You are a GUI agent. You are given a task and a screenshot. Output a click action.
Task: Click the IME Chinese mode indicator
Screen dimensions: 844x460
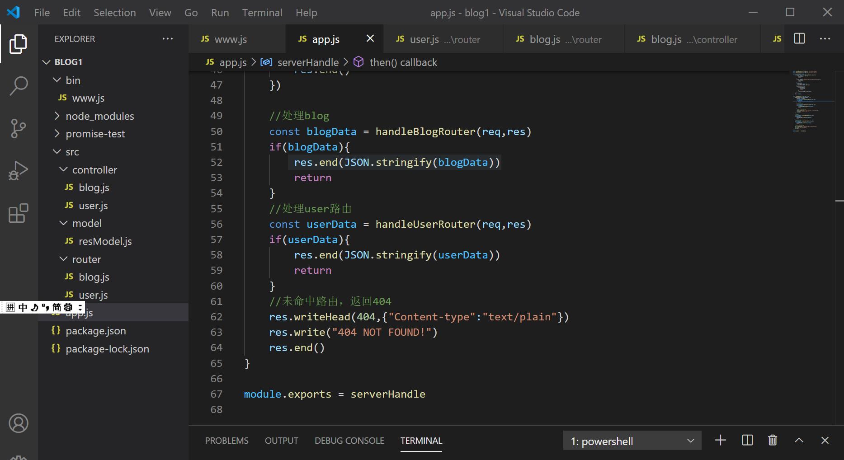pos(23,307)
